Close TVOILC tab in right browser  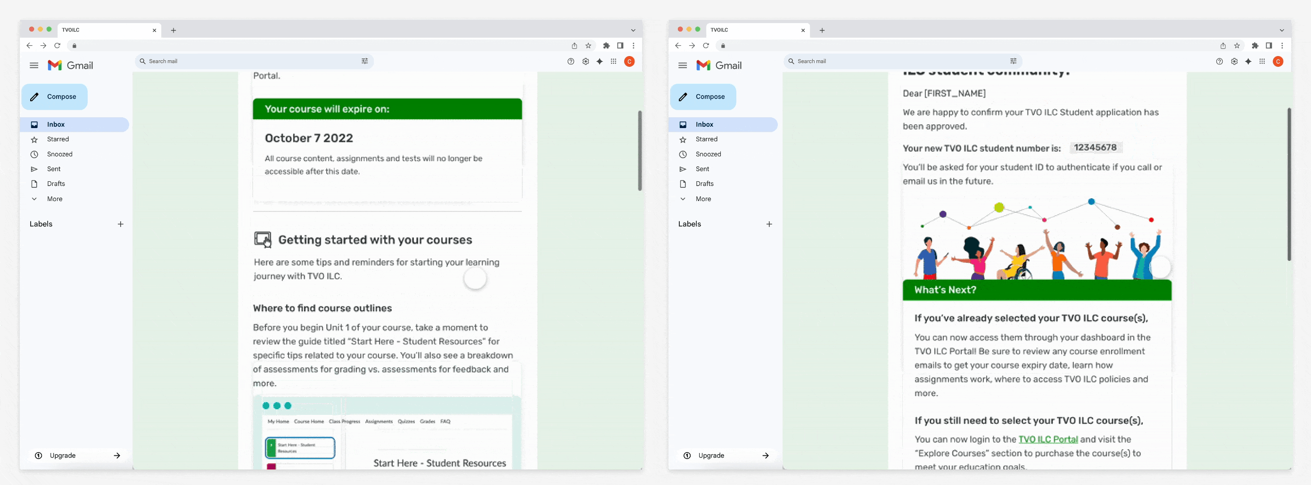[x=803, y=31]
